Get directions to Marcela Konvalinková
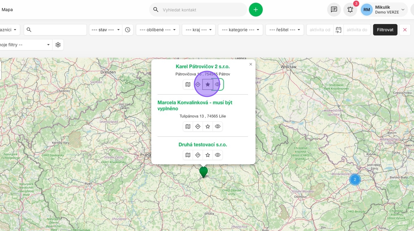The image size is (414, 231). [198, 126]
